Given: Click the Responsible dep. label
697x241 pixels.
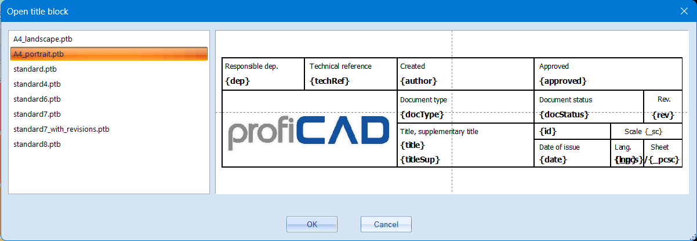Looking at the screenshot, I should tap(252, 66).
